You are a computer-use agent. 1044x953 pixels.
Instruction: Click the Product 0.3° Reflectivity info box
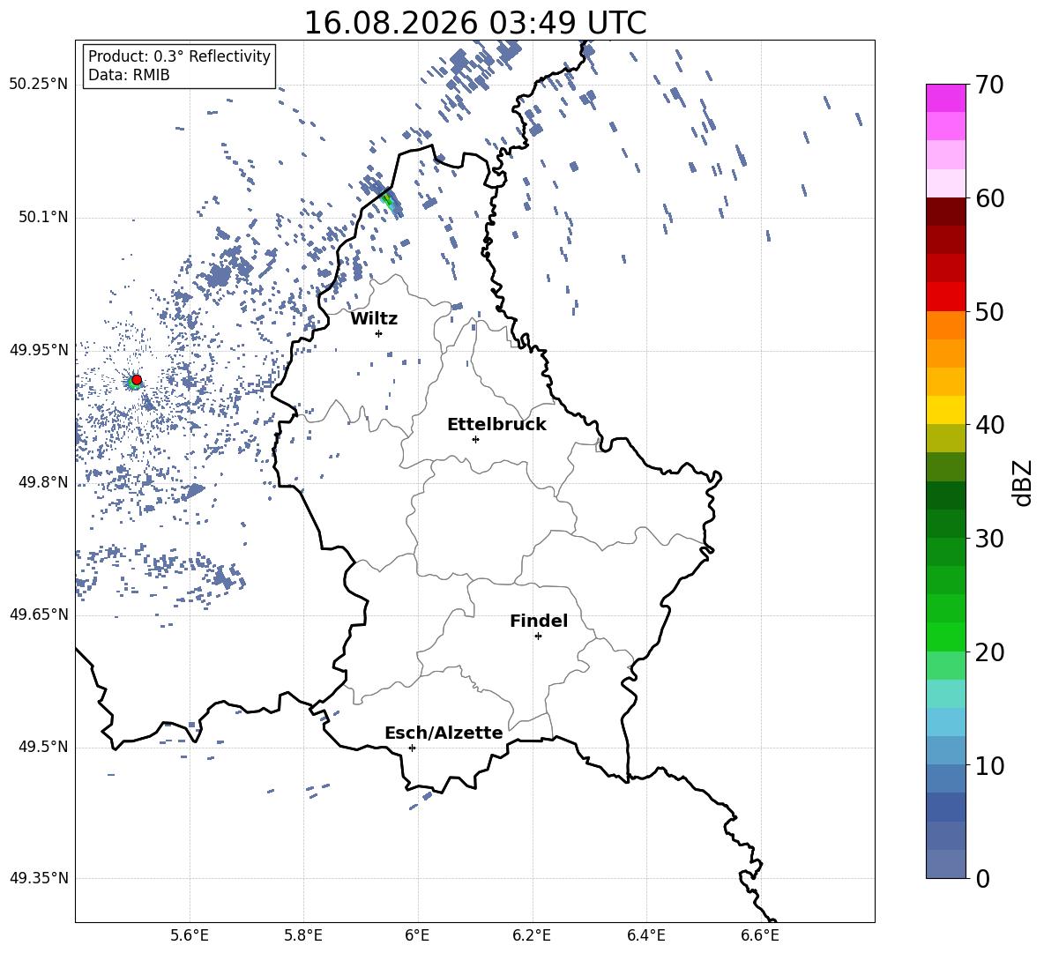coord(179,65)
